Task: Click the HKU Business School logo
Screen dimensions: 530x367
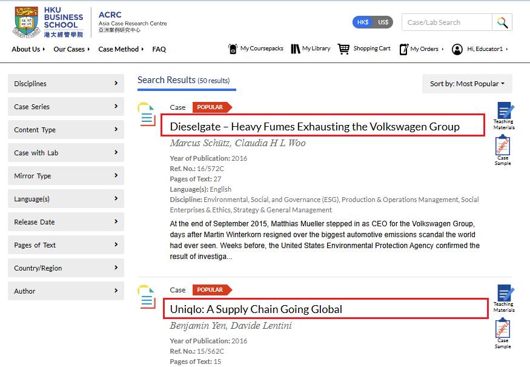Action: [x=48, y=22]
